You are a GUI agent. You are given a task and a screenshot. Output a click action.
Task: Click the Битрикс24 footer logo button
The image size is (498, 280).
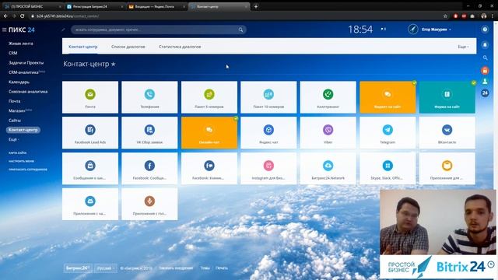tap(78, 268)
